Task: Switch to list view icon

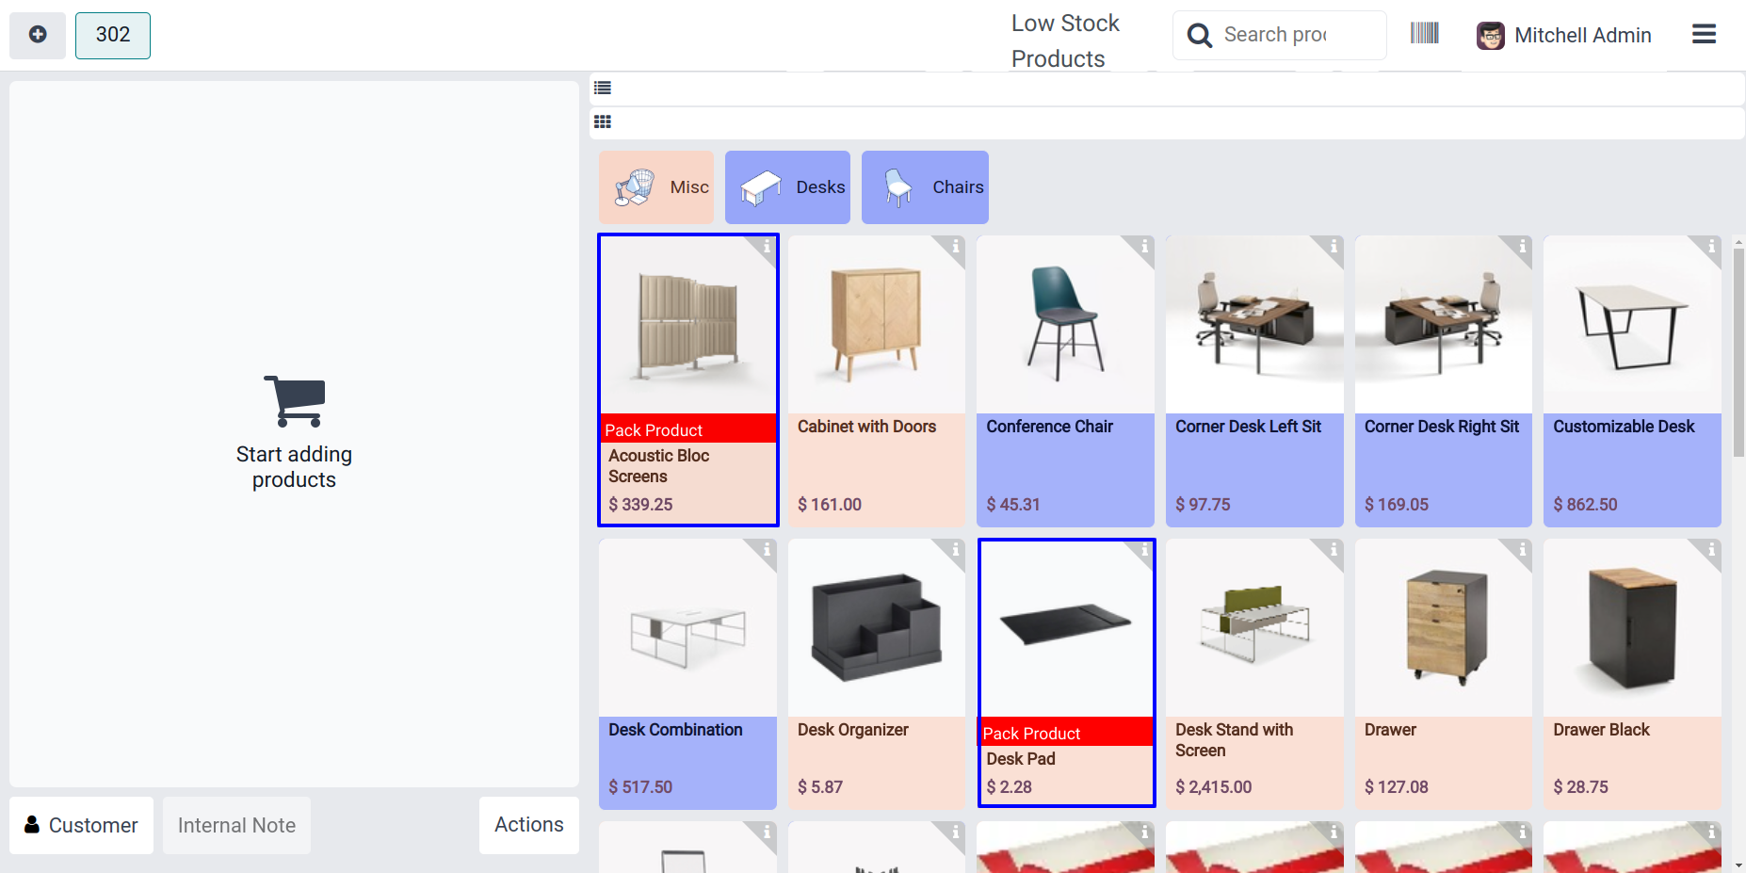Action: [603, 88]
